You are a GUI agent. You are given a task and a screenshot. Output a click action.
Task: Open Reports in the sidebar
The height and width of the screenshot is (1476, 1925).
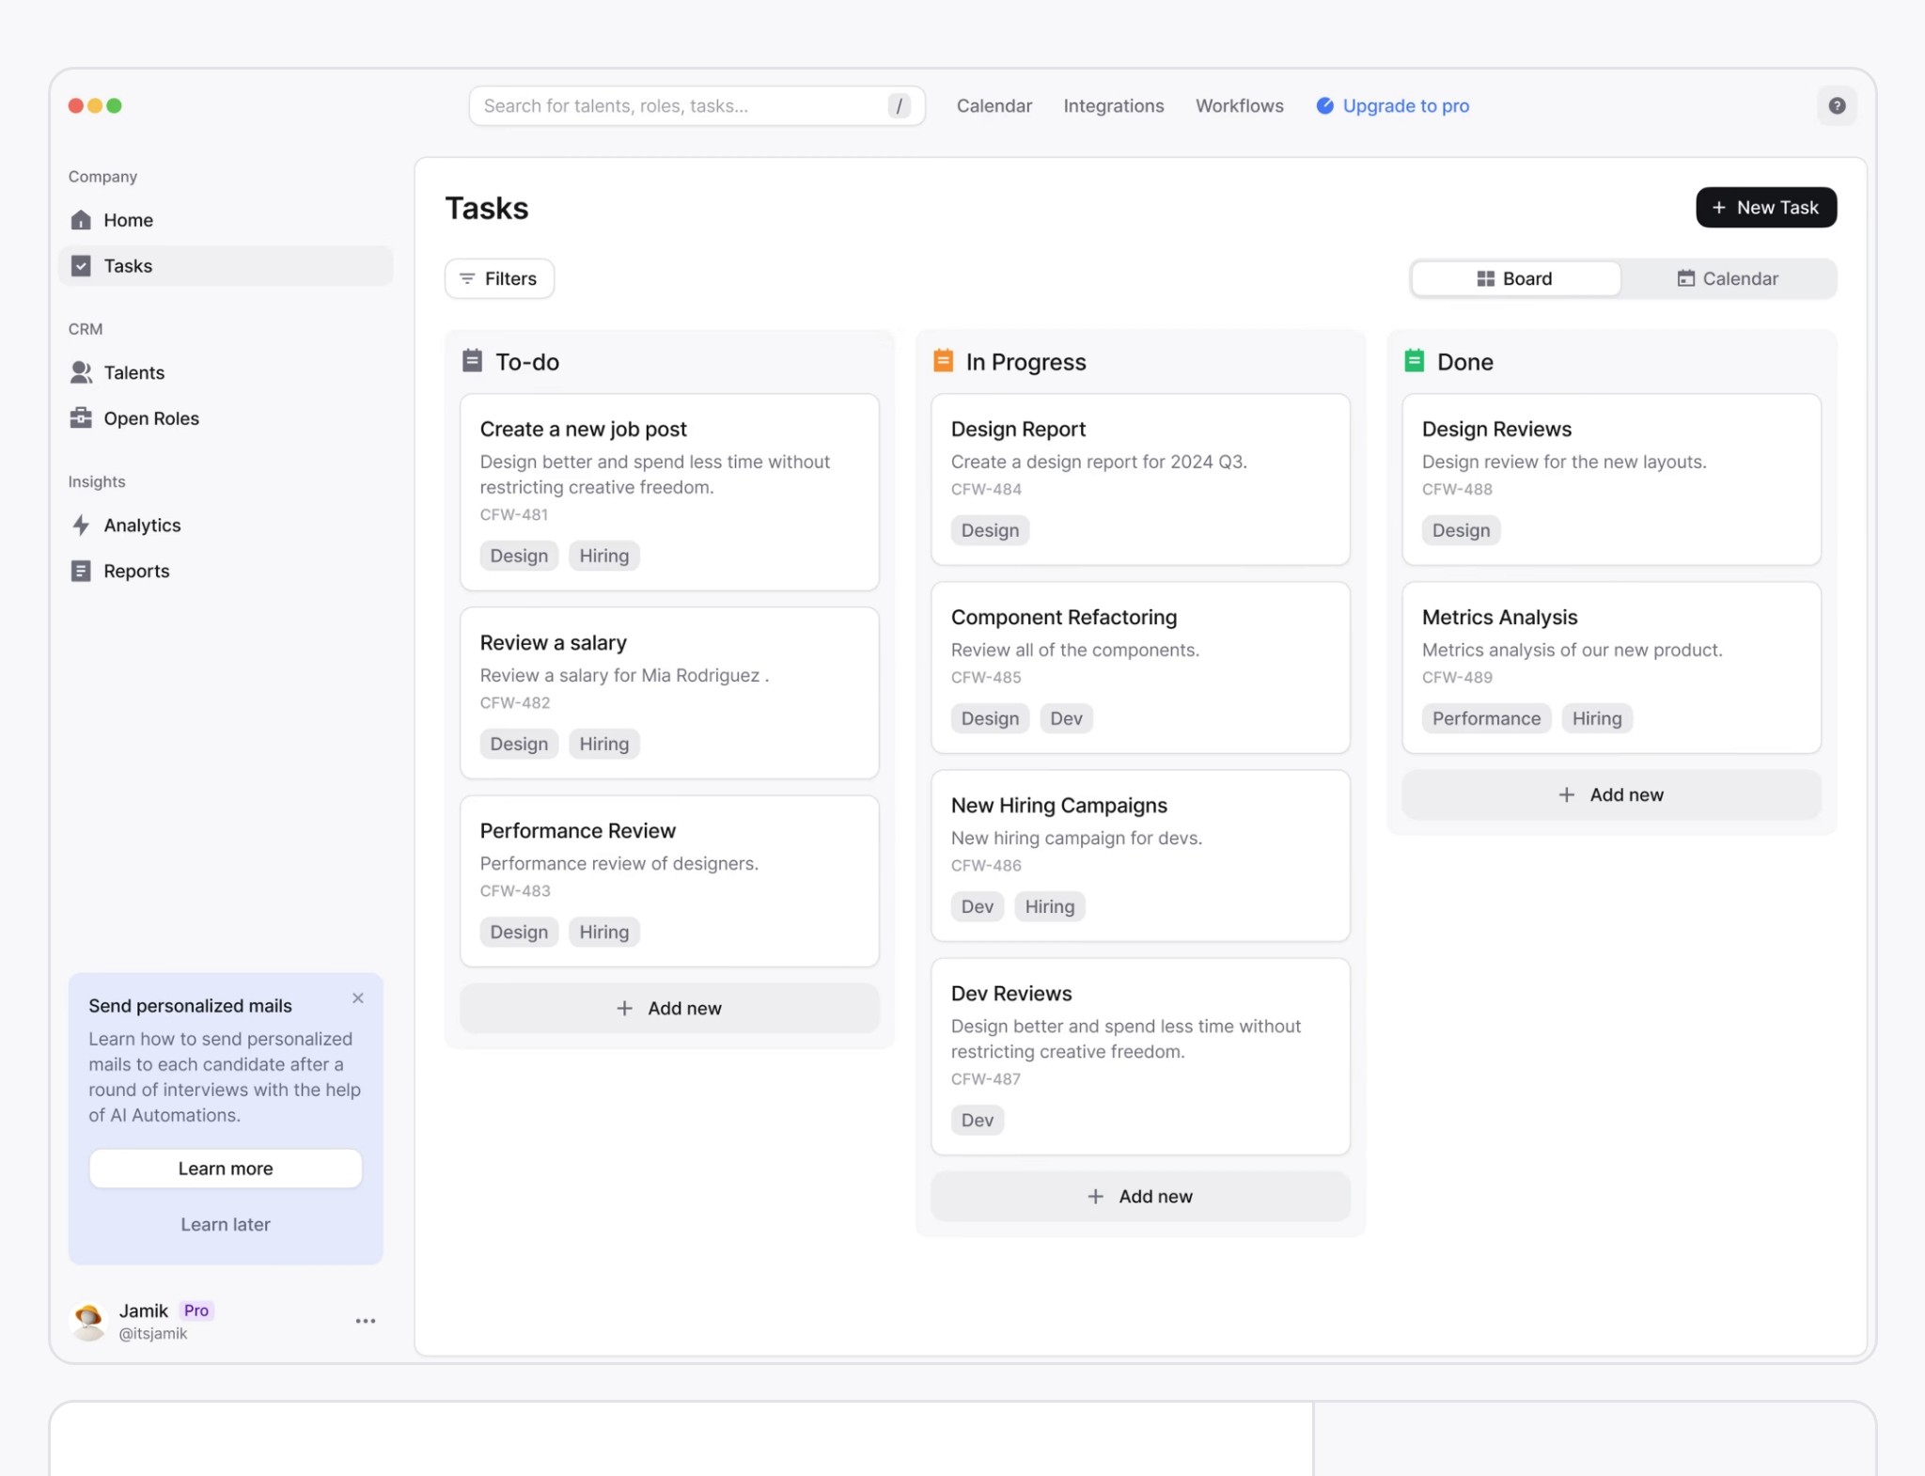tap(135, 572)
